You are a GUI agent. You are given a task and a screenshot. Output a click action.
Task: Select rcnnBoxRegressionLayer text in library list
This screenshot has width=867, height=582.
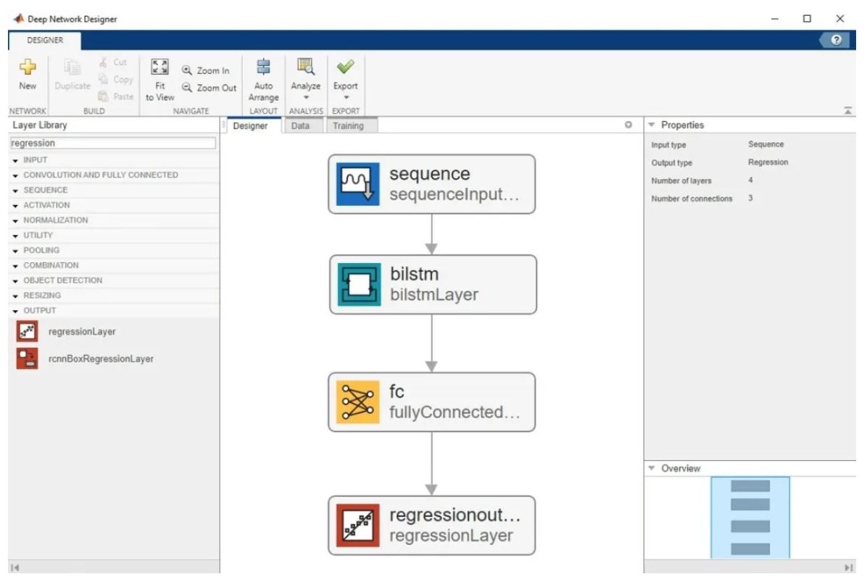tap(101, 359)
